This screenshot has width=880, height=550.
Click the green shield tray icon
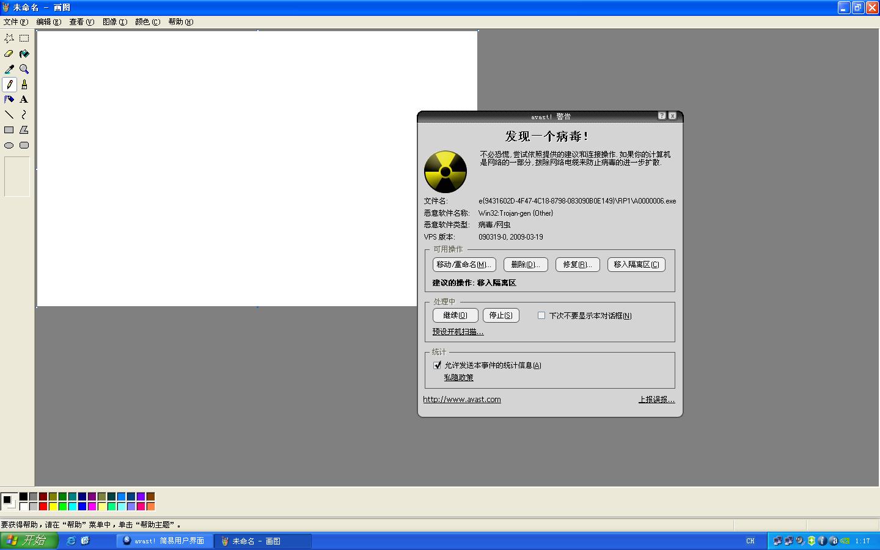tap(812, 541)
